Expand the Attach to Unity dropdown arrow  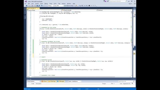point(74,6)
